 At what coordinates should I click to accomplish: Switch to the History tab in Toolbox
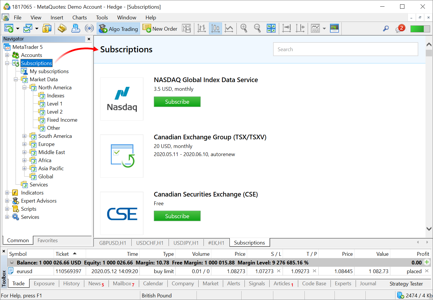[71, 284]
